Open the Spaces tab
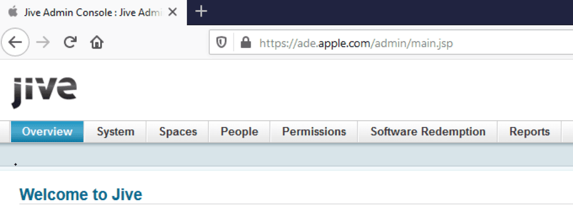 178,131
